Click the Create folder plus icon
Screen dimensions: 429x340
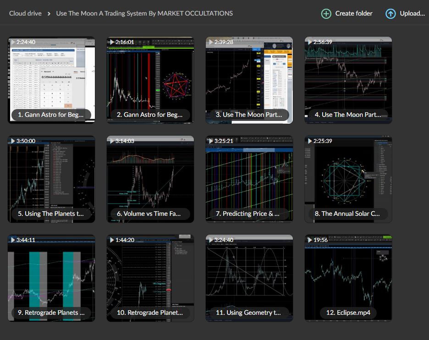click(326, 14)
